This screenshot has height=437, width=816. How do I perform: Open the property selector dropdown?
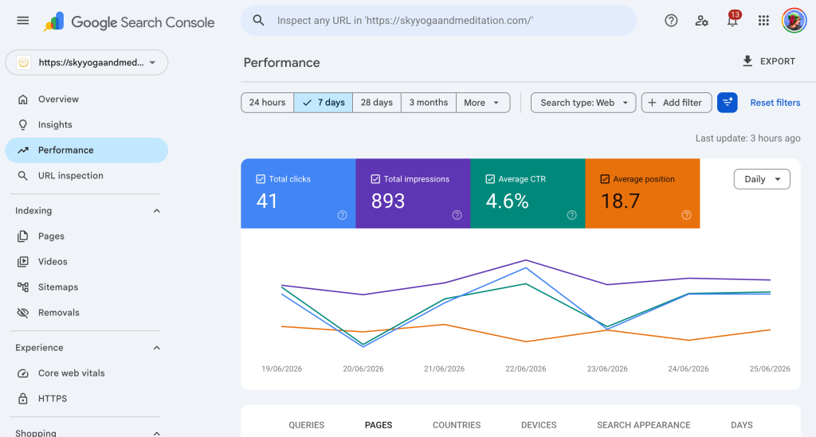pos(86,62)
